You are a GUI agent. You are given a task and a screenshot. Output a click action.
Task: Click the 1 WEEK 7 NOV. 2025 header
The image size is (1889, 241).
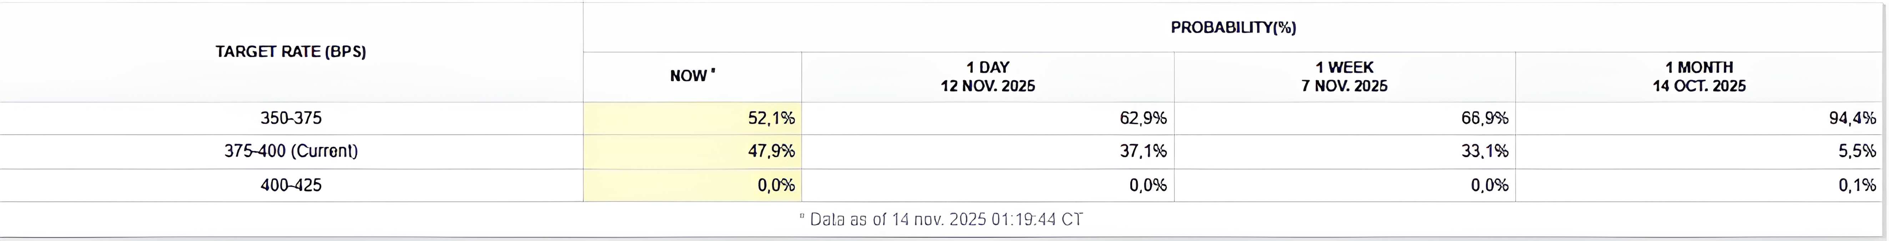pyautogui.click(x=1344, y=77)
